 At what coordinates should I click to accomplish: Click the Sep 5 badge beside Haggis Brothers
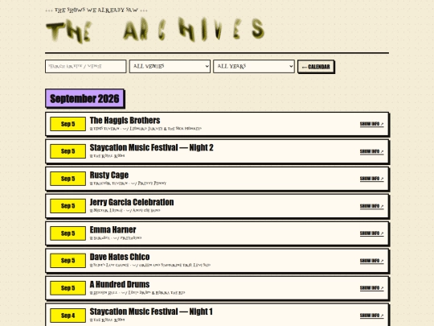point(68,124)
